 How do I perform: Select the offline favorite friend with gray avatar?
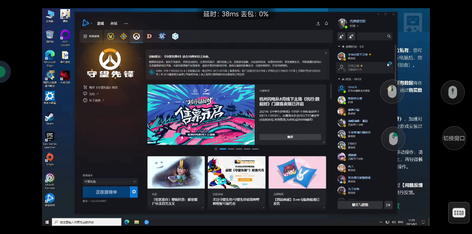point(364,68)
